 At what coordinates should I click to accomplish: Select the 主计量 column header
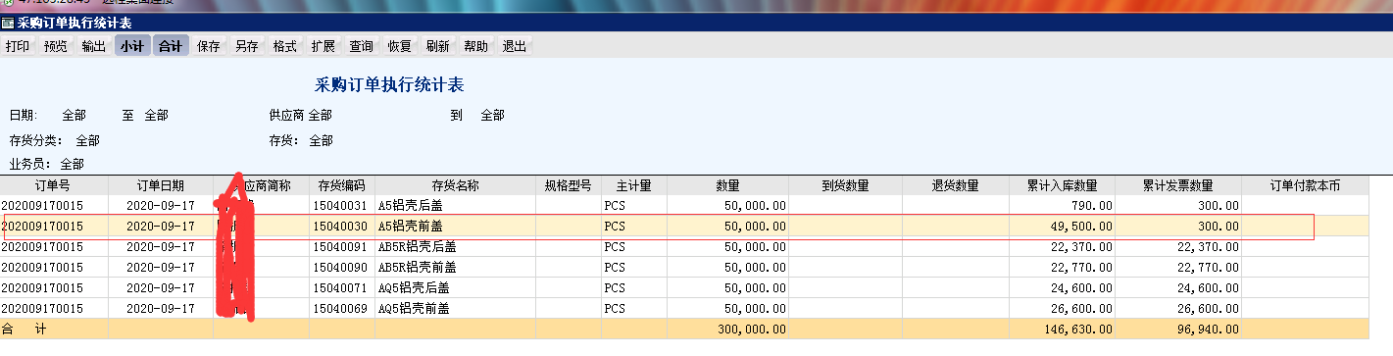coord(634,185)
